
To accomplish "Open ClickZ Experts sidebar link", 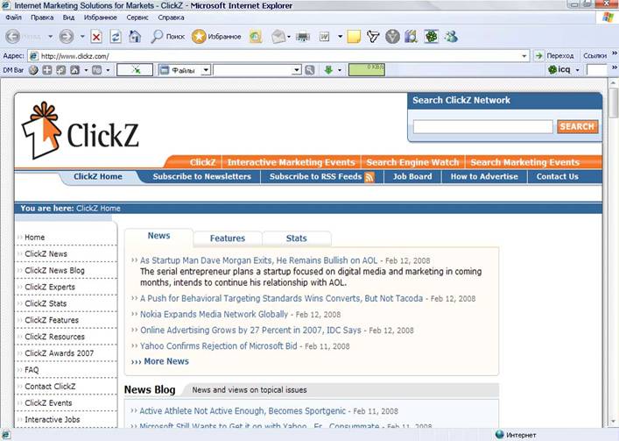I will point(50,287).
